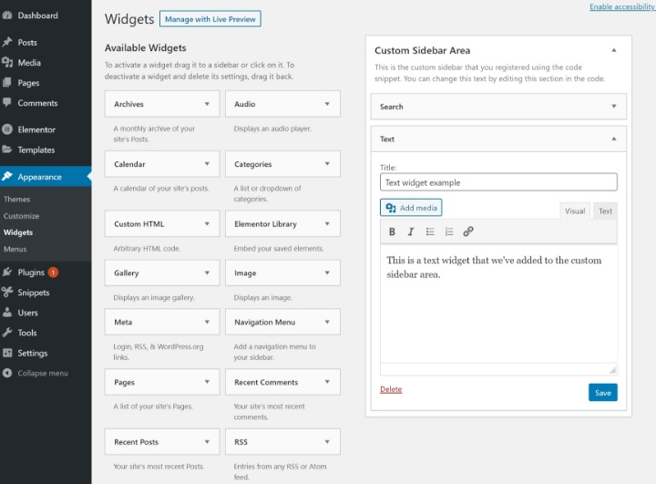Image resolution: width=656 pixels, height=484 pixels.
Task: Apply bold formatting in text editor
Action: tap(392, 232)
